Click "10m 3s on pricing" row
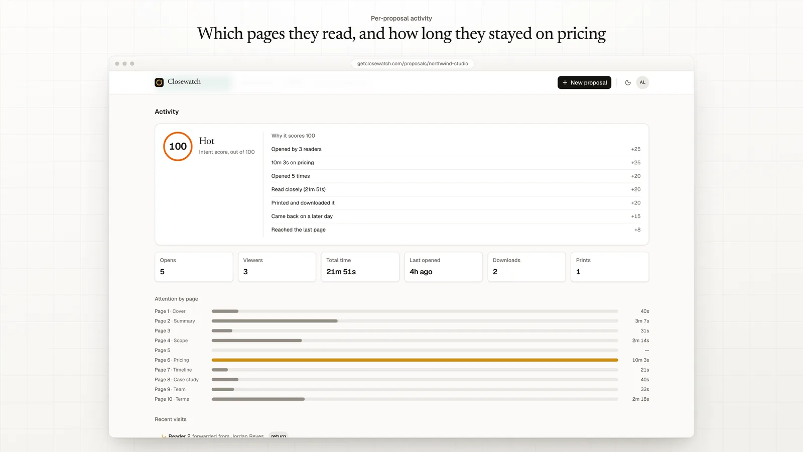The image size is (803, 452). click(456, 163)
